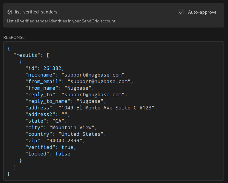228x183 pixels.
Task: Click the locked value false
Action: coord(63,154)
